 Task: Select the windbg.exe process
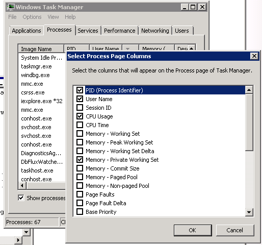tap(42, 75)
